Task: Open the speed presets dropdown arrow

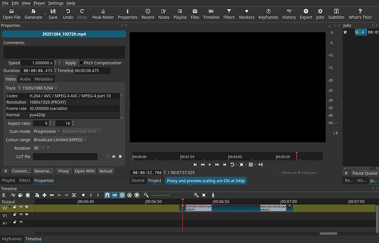Action: (x=59, y=63)
